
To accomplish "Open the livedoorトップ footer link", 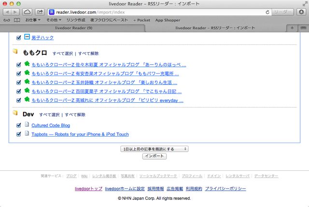I will tap(88, 189).
